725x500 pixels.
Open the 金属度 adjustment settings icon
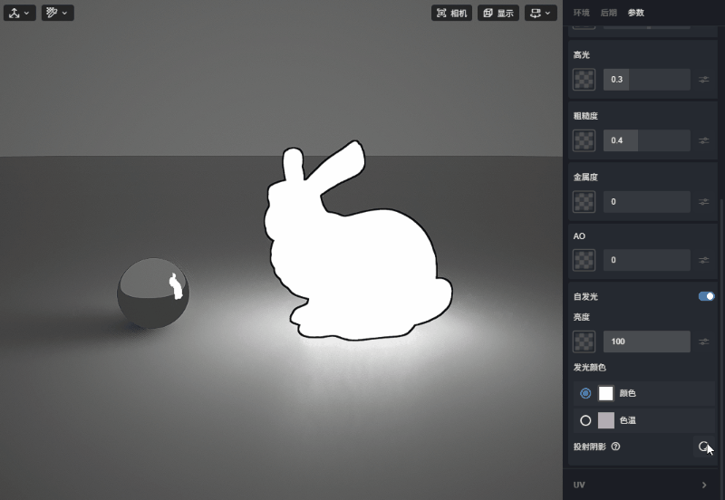coord(704,202)
